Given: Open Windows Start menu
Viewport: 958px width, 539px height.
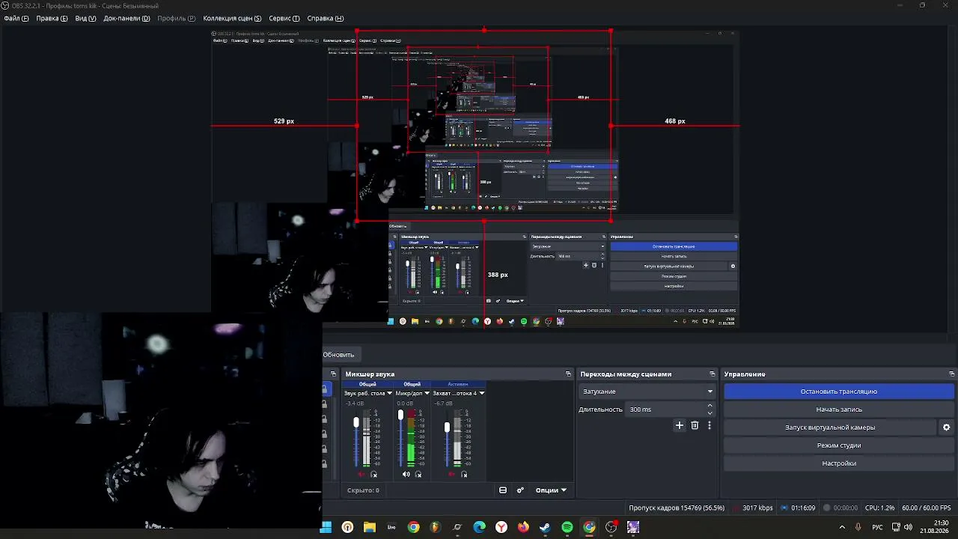Looking at the screenshot, I should click(x=326, y=527).
